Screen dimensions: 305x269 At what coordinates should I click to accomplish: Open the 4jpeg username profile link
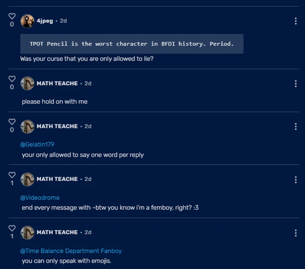(45, 21)
